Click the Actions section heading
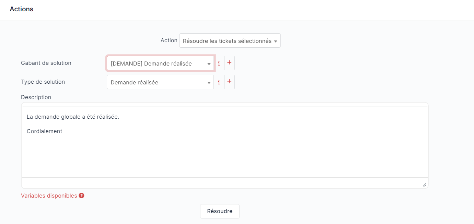The width and height of the screenshot is (474, 224). (21, 9)
